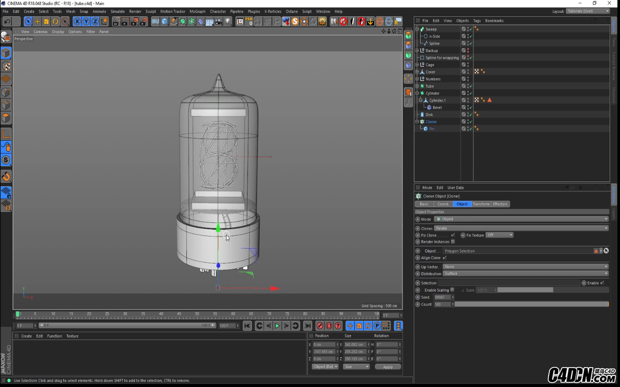The width and height of the screenshot is (620, 387).
Task: Open the Clones dropdown showing Iterate
Action: click(x=521, y=228)
